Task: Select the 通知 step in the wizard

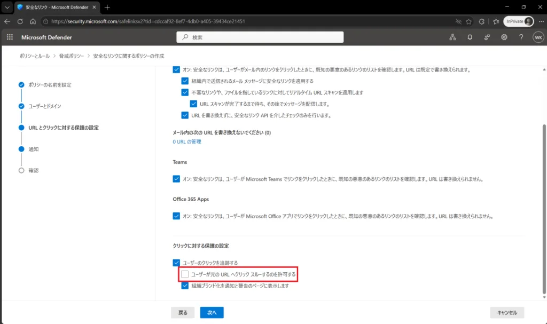Action: [x=34, y=149]
